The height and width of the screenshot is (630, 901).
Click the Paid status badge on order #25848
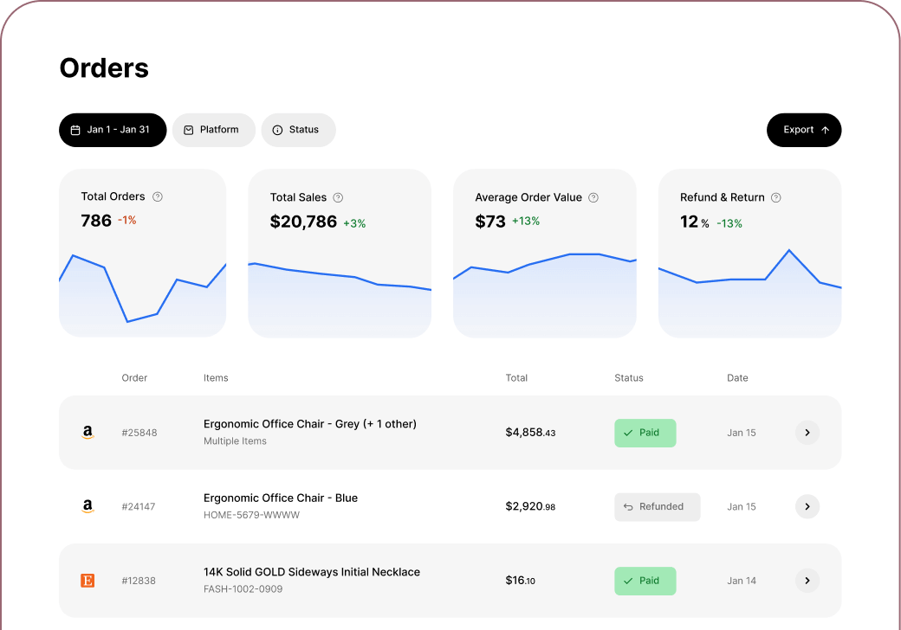[x=645, y=433]
